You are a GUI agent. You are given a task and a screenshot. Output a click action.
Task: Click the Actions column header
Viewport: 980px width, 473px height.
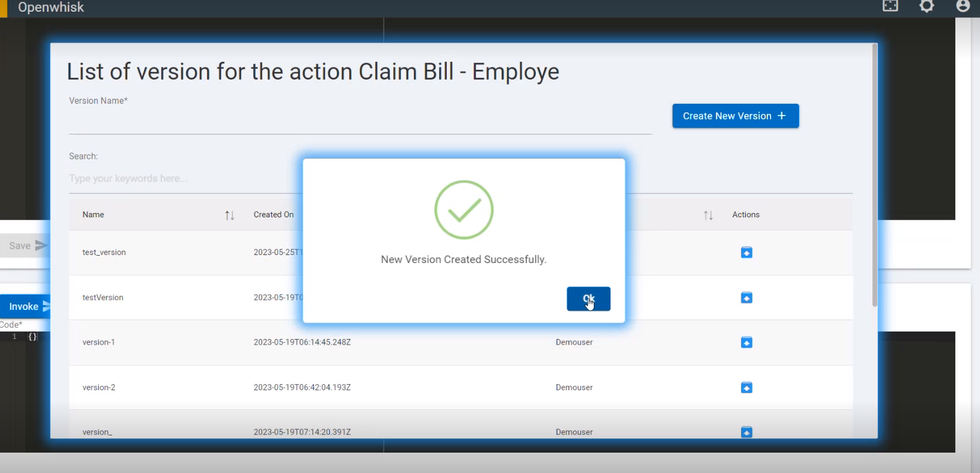pyautogui.click(x=746, y=215)
